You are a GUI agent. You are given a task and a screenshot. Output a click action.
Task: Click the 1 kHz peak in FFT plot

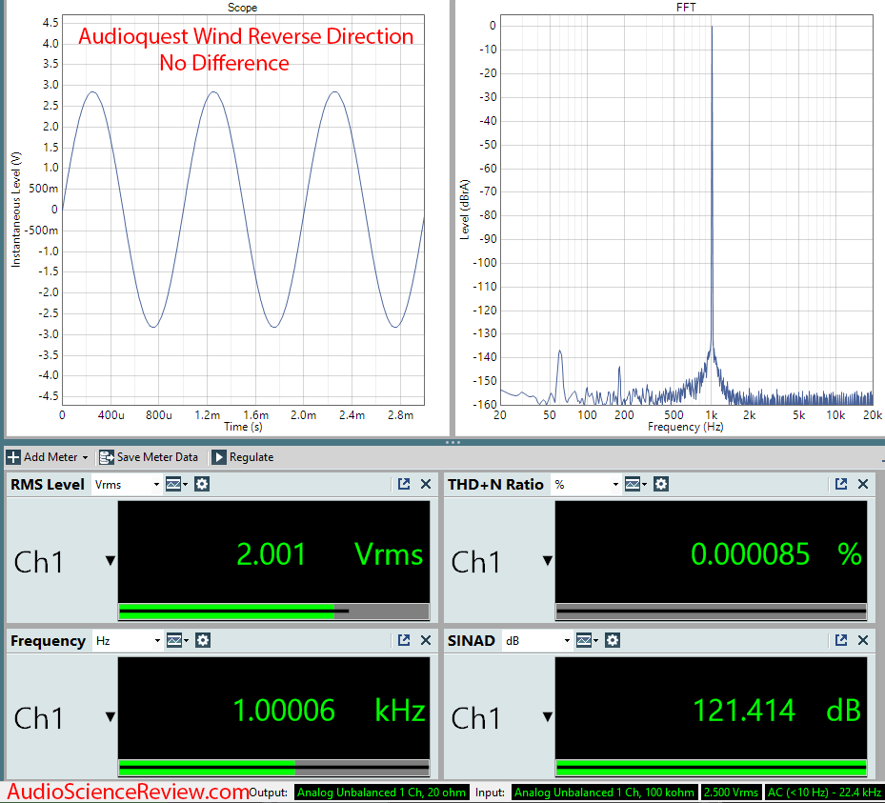[712, 186]
